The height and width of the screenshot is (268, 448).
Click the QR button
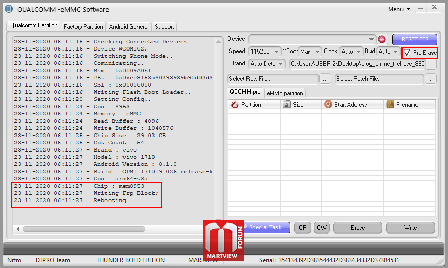click(x=303, y=228)
